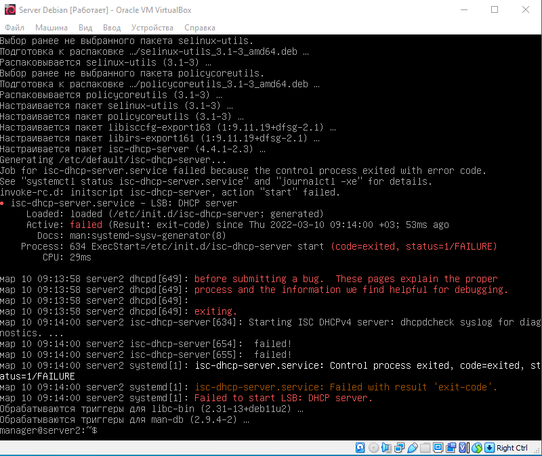Click the optical disk indicator icon
Screen dimensions: 542x456
point(373,448)
